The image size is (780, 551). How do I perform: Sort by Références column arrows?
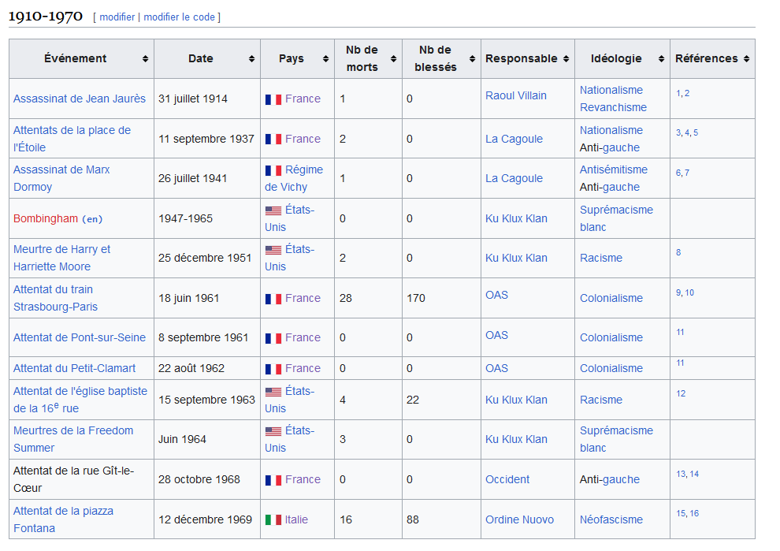point(746,59)
